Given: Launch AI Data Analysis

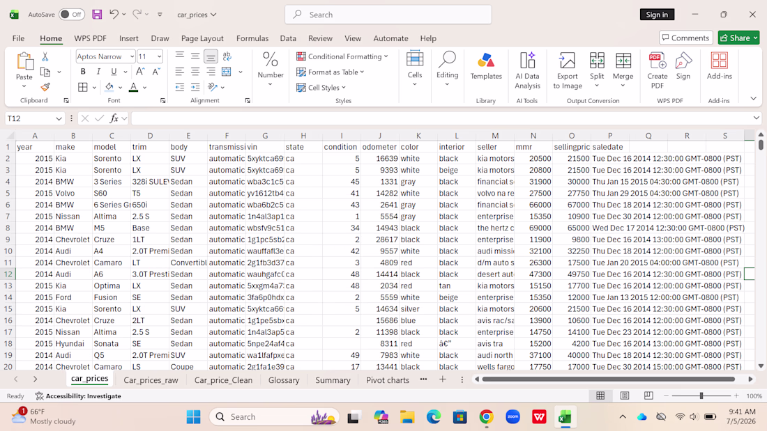Looking at the screenshot, I should point(527,70).
